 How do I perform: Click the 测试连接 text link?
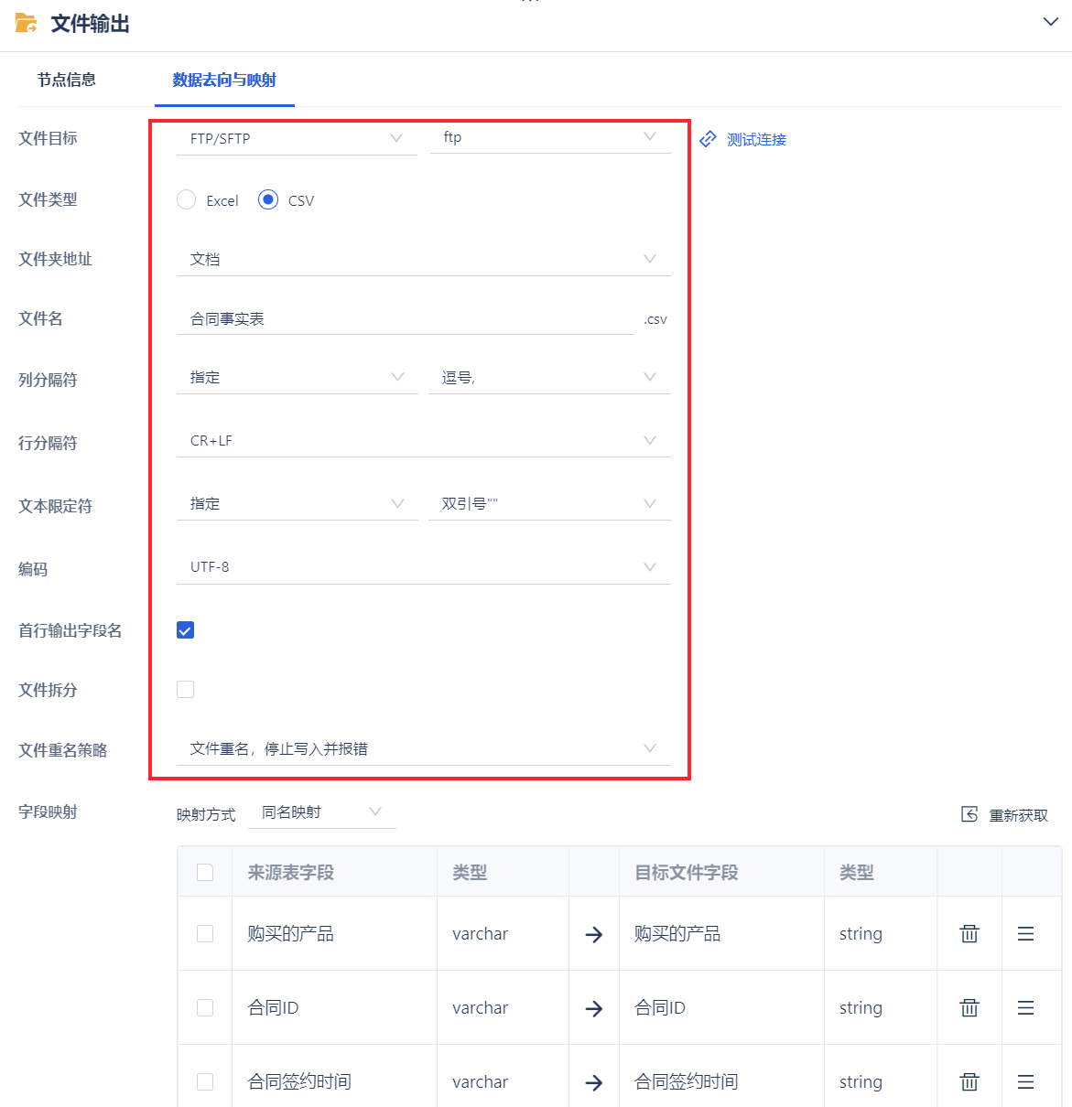(756, 139)
